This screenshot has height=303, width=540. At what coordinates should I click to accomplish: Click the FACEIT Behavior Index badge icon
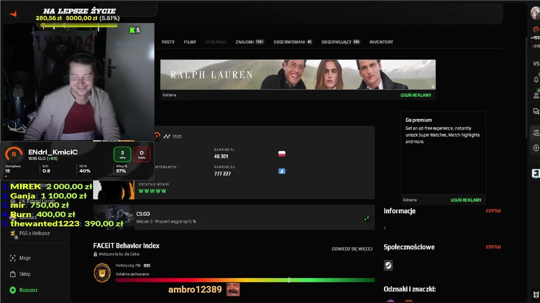(102, 273)
